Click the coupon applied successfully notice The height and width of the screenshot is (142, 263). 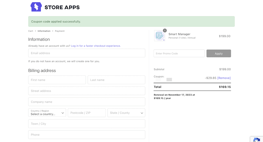[x=131, y=22]
